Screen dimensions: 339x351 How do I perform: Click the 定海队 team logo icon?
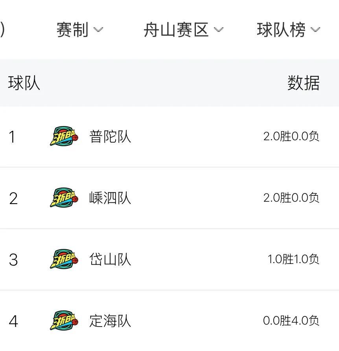coord(64,321)
